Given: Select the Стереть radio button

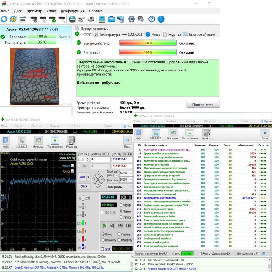Looking at the screenshot, I should coord(119,234).
